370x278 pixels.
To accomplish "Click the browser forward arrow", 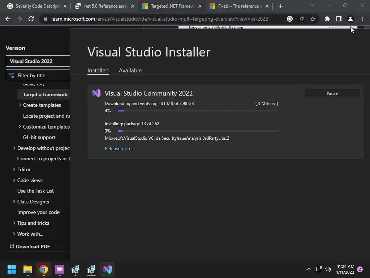I will (x=20, y=19).
